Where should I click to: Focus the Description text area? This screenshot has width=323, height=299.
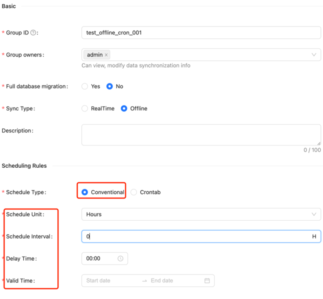coord(201,135)
